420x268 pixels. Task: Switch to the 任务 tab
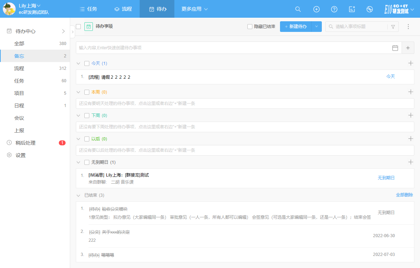click(x=88, y=9)
